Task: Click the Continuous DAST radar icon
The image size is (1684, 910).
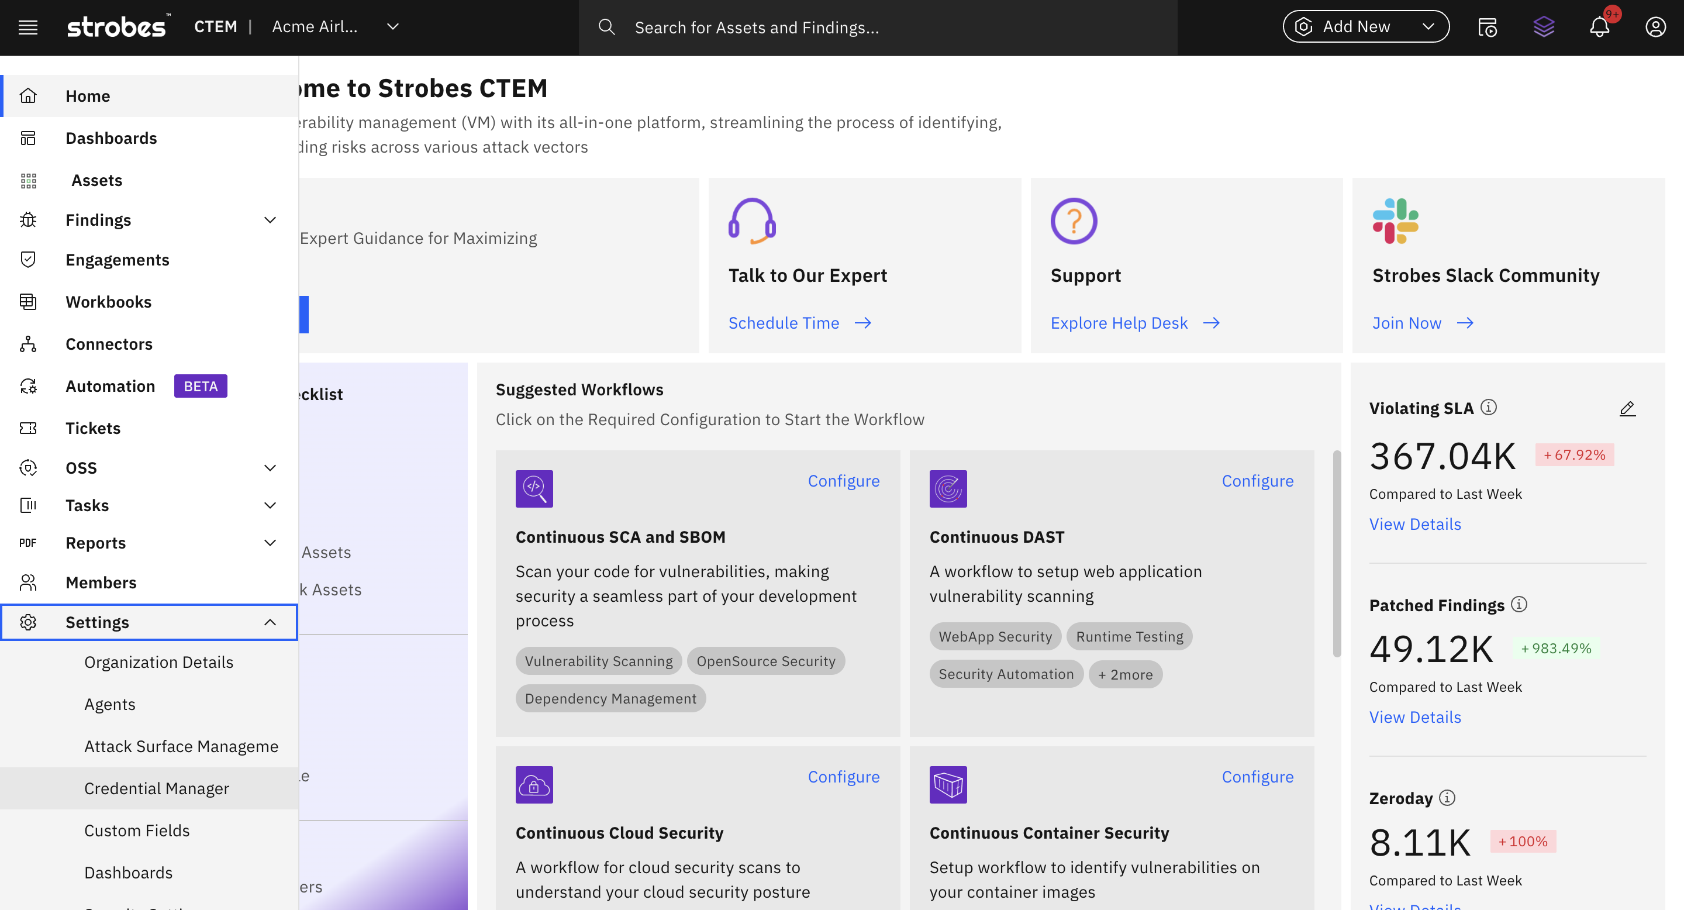Action: click(948, 488)
